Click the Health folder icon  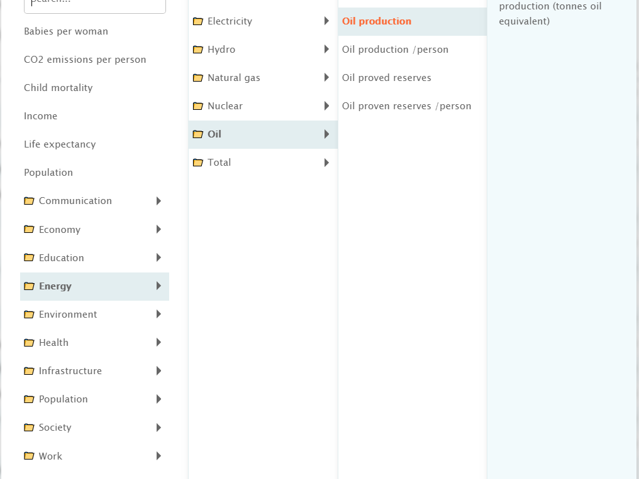(x=29, y=343)
